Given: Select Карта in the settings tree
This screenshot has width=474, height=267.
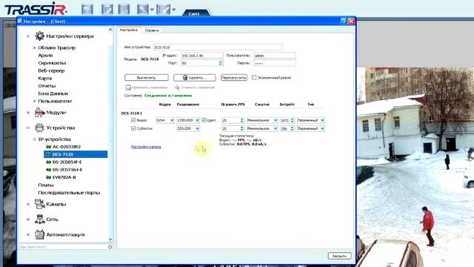Looking at the screenshot, I should click(x=44, y=78).
